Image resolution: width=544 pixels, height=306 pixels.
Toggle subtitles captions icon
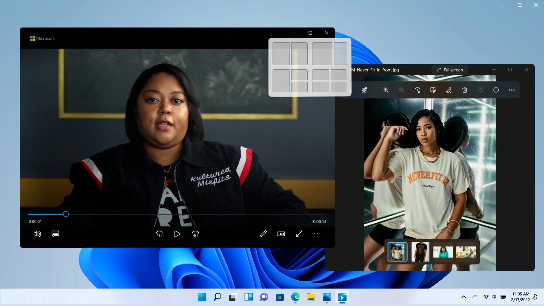pos(55,234)
